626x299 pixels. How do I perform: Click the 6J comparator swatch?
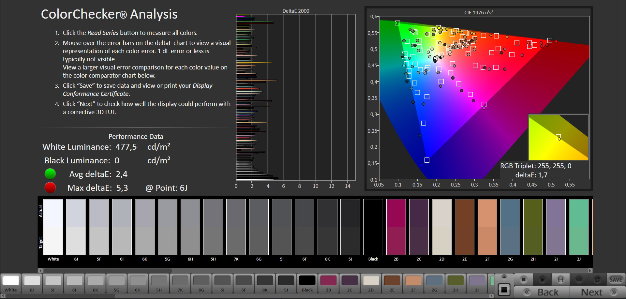76,227
